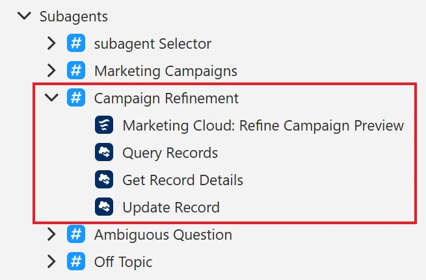Select the Query Records action label
Viewport: 426px width, 280px height.
pos(170,153)
